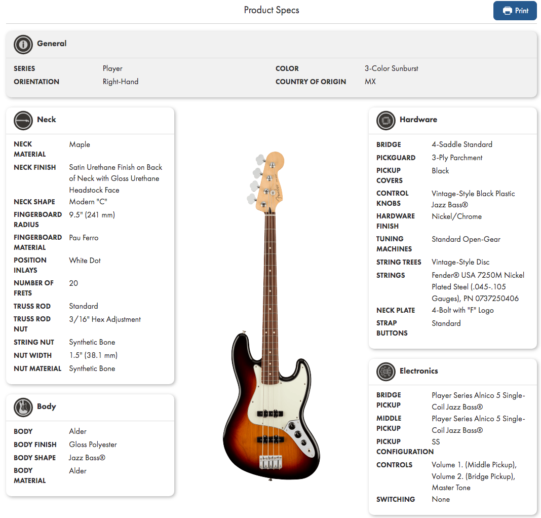This screenshot has height=518, width=541.
Task: Click the neck plate 4-Bolt with "F" Logo
Action: click(x=462, y=310)
